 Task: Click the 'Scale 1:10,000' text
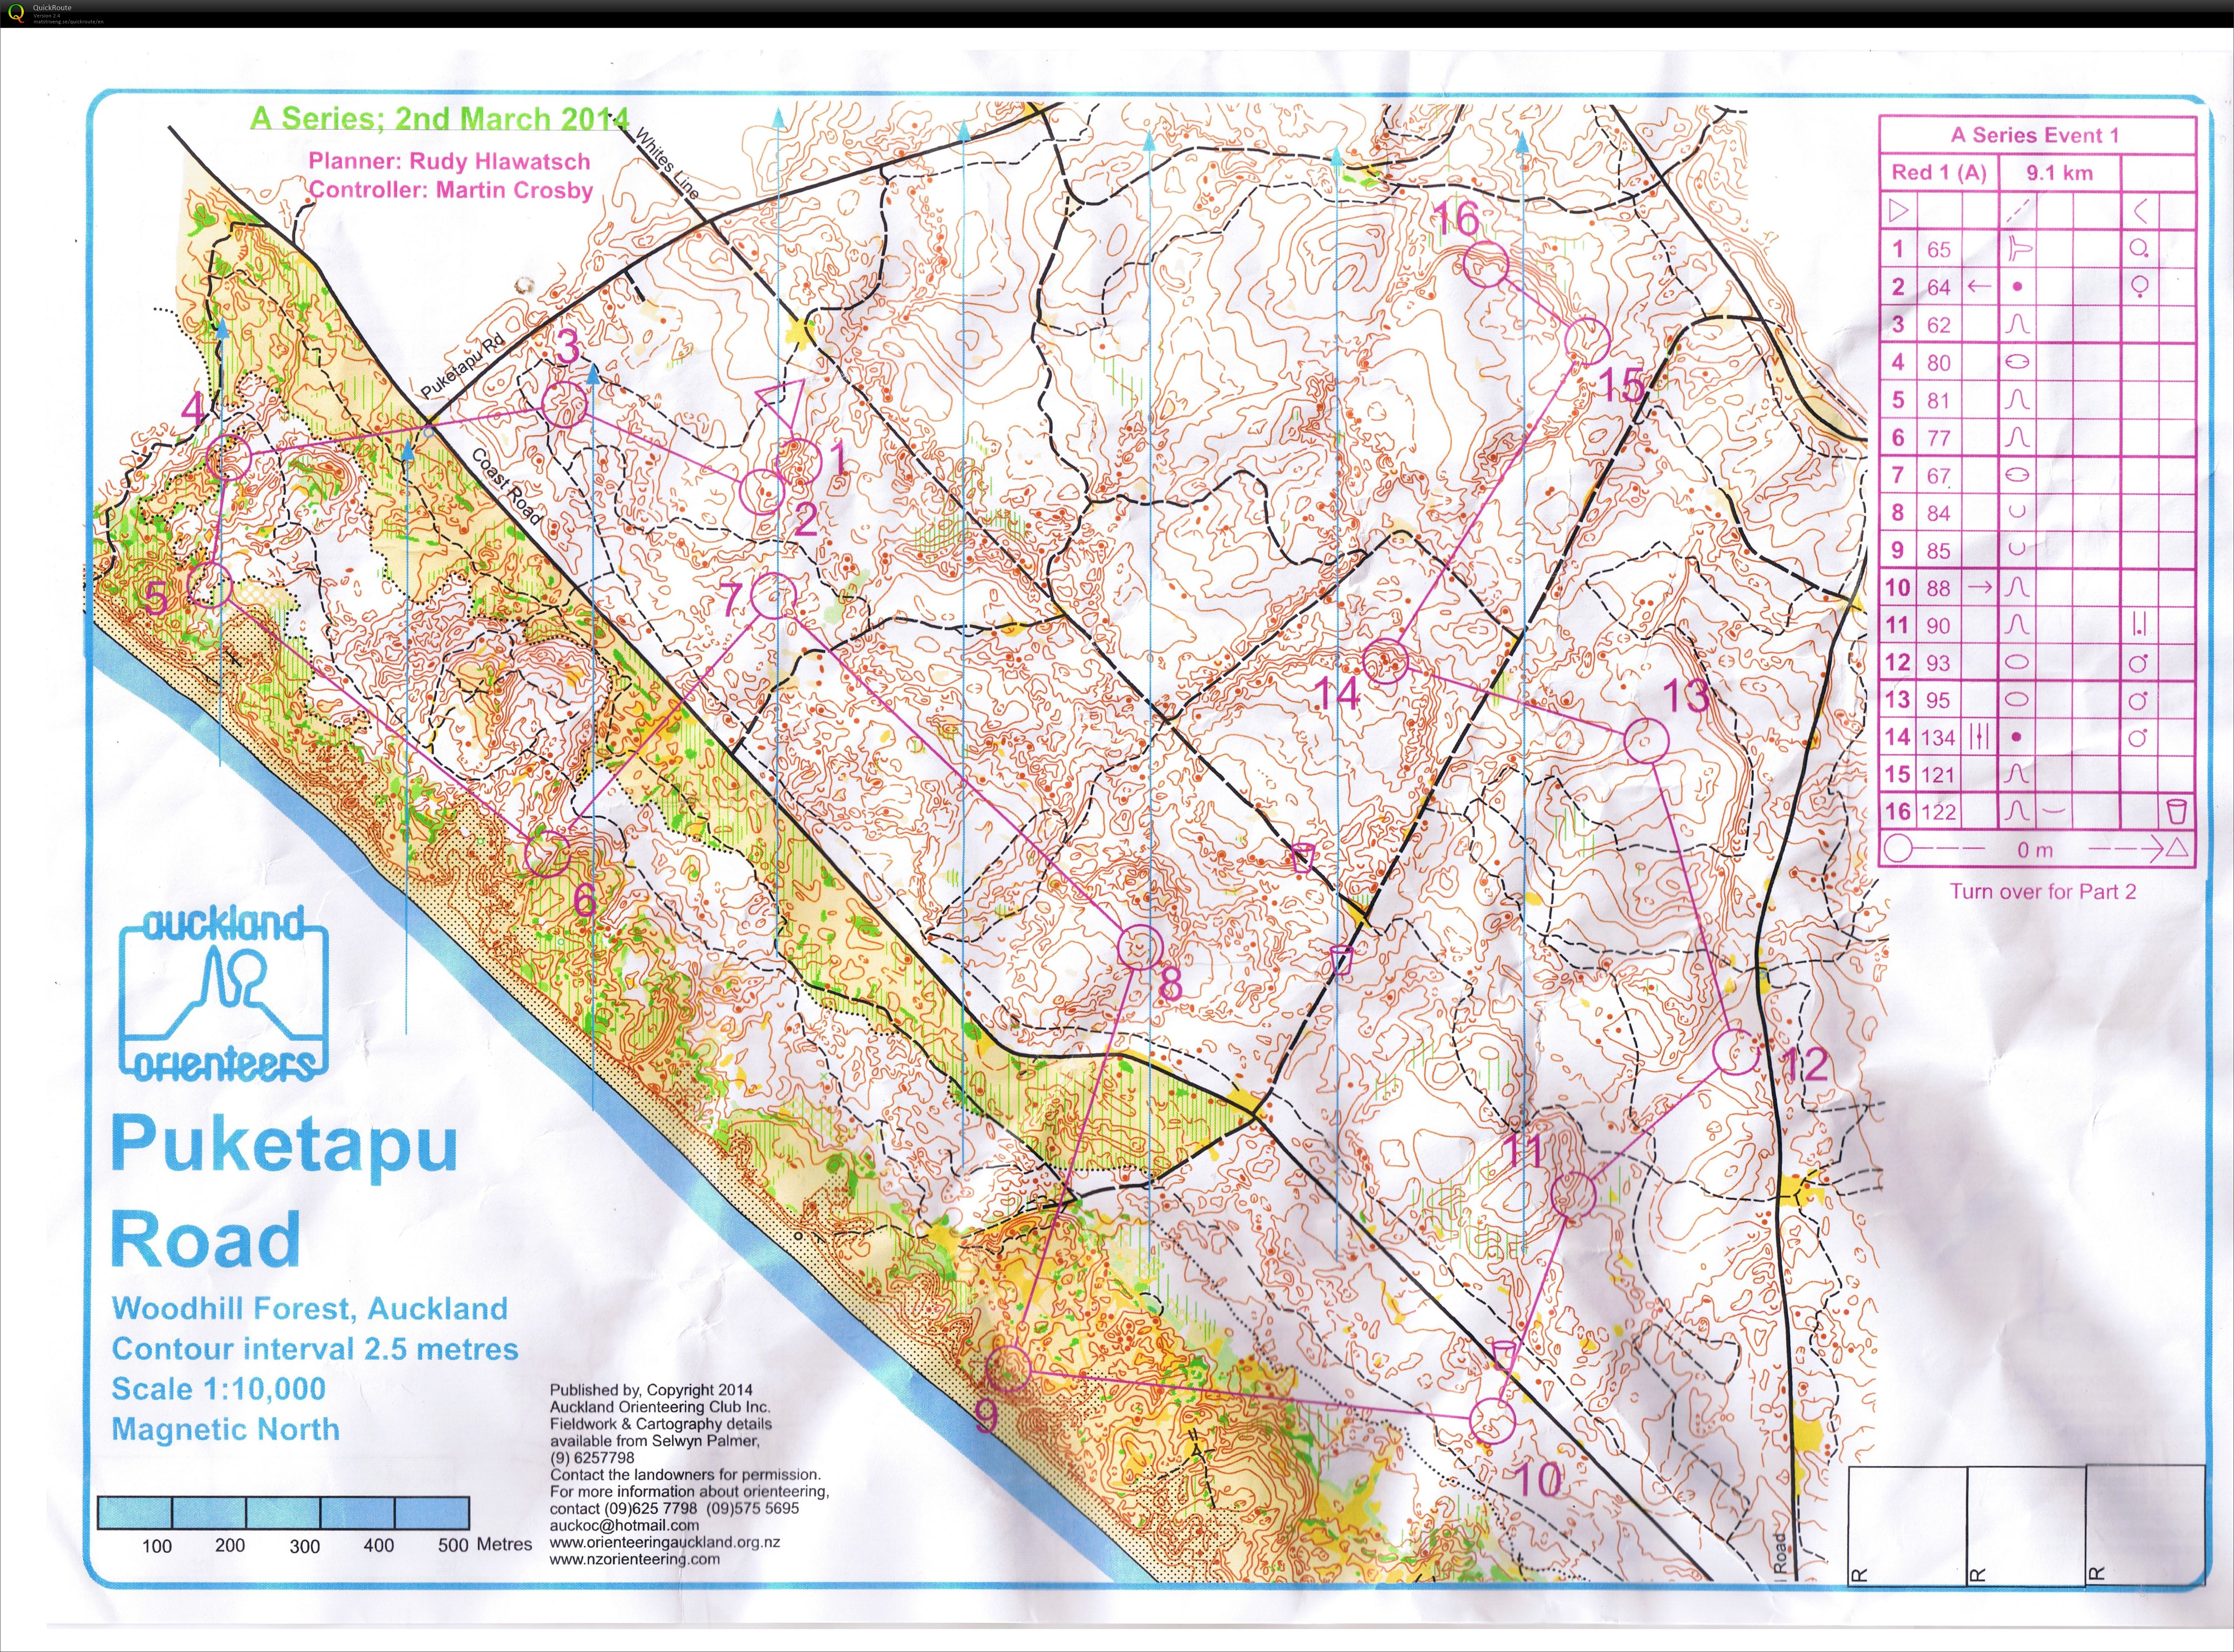[218, 1389]
